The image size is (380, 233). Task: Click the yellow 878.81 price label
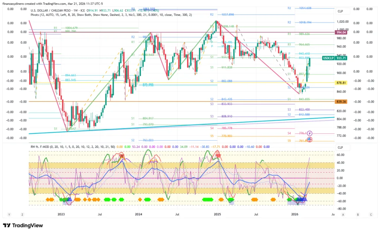341,83
